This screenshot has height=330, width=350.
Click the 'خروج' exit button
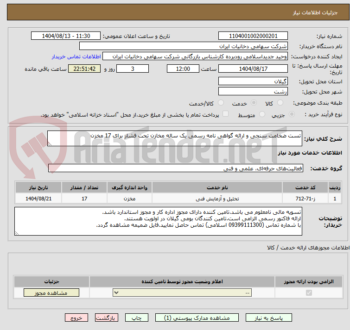tap(76, 318)
